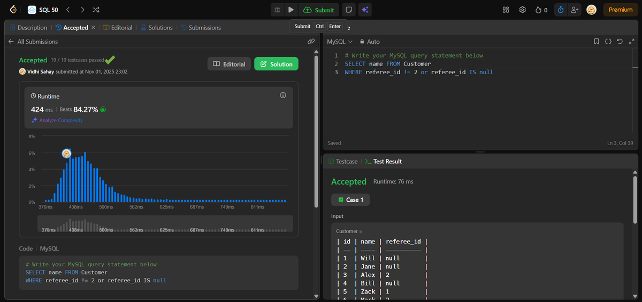Expand the editor to fullscreen icon
Image resolution: width=642 pixels, height=302 pixels.
click(631, 42)
